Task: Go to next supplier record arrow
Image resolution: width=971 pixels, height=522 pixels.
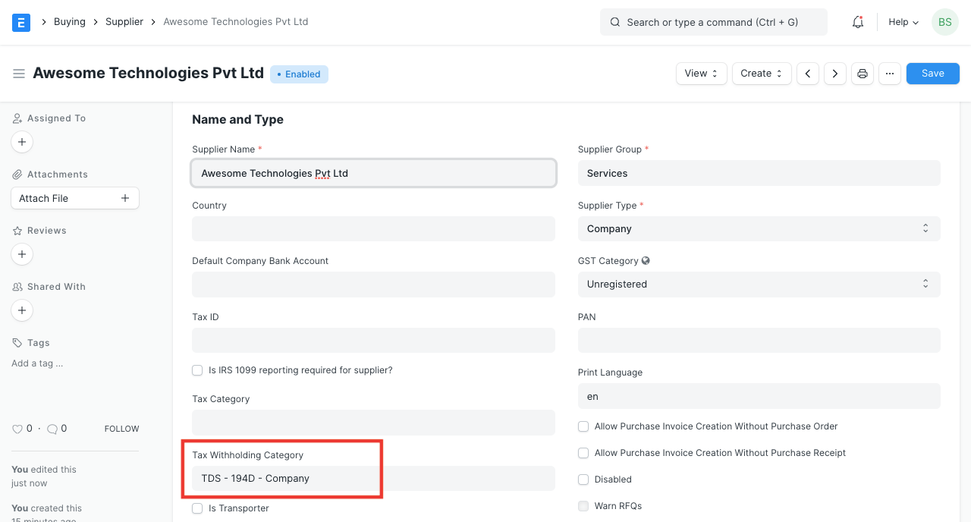Action: click(835, 74)
